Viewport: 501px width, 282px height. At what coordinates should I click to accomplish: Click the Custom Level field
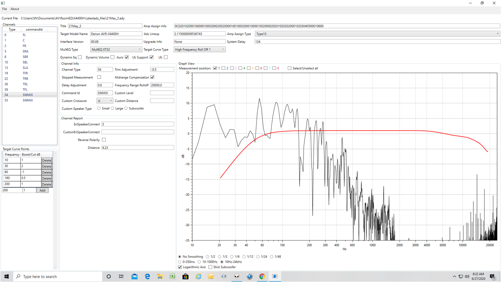click(x=162, y=93)
